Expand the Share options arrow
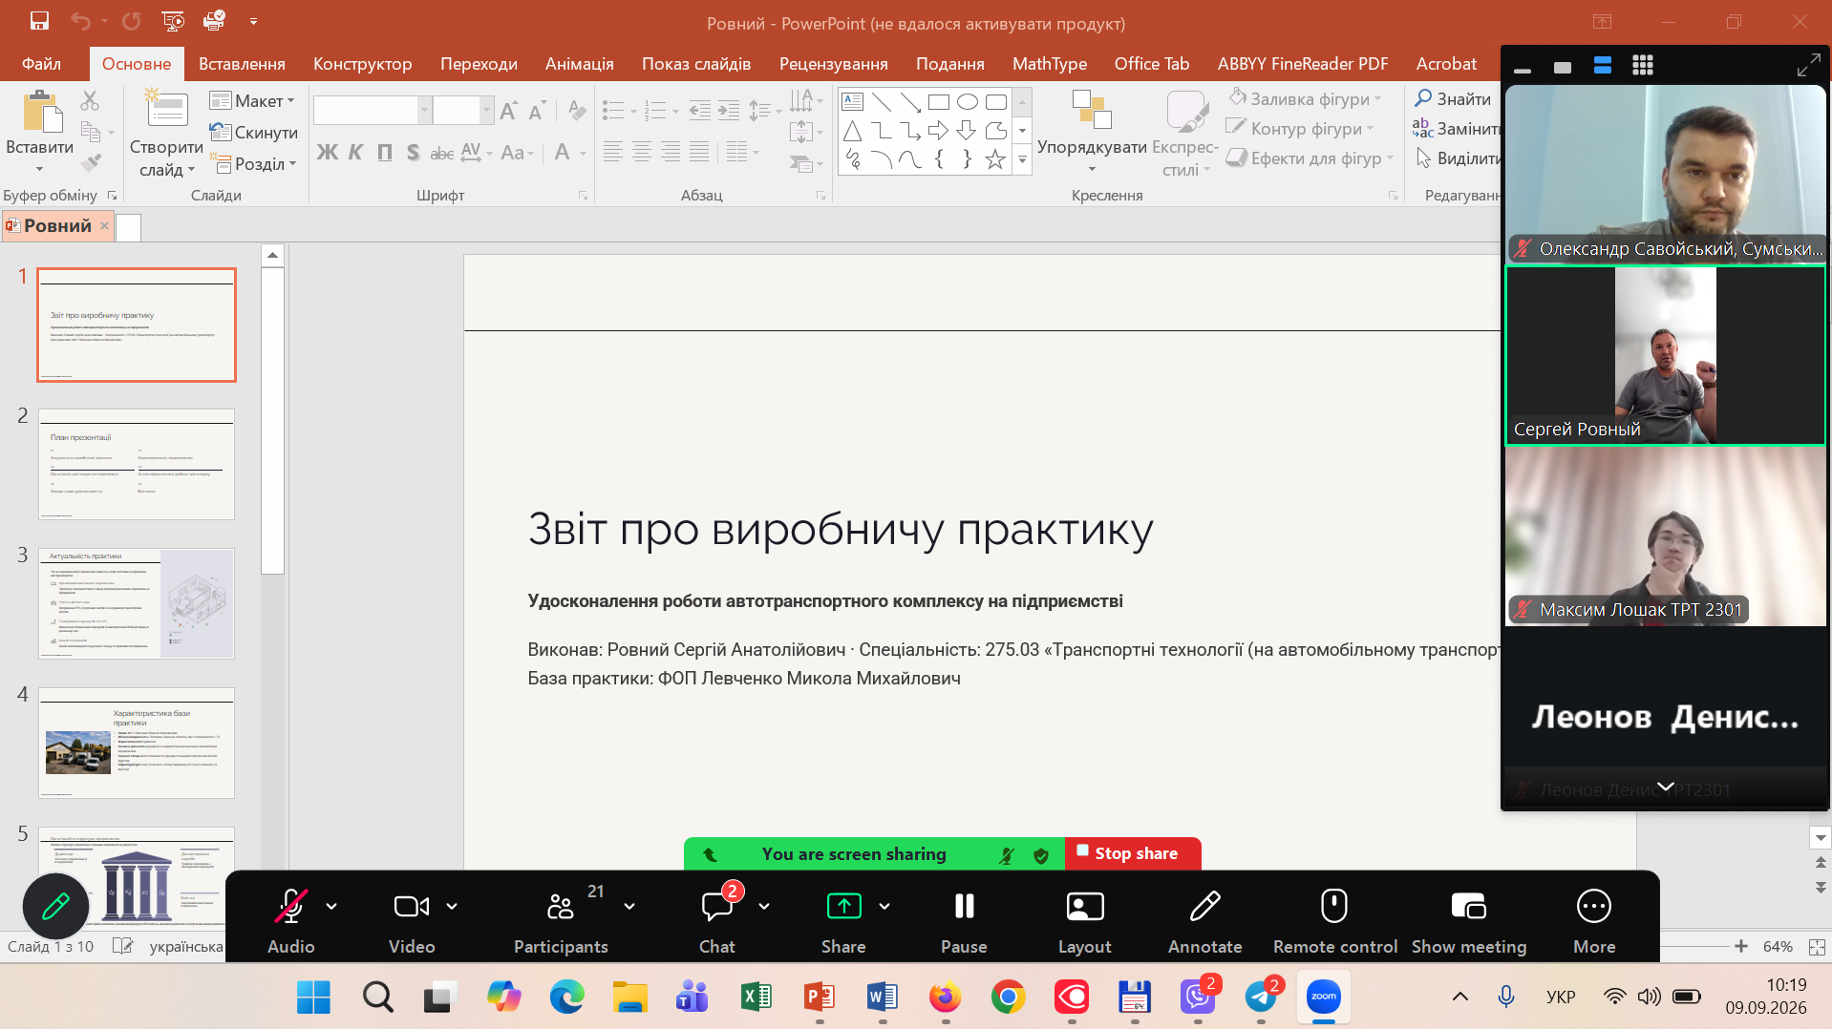The width and height of the screenshot is (1832, 1029). pyautogui.click(x=884, y=906)
